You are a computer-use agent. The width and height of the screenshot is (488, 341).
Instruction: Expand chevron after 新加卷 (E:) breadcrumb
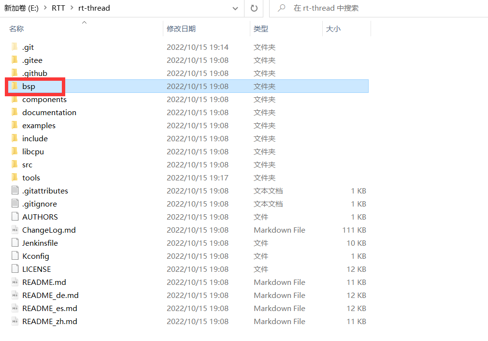click(x=45, y=8)
